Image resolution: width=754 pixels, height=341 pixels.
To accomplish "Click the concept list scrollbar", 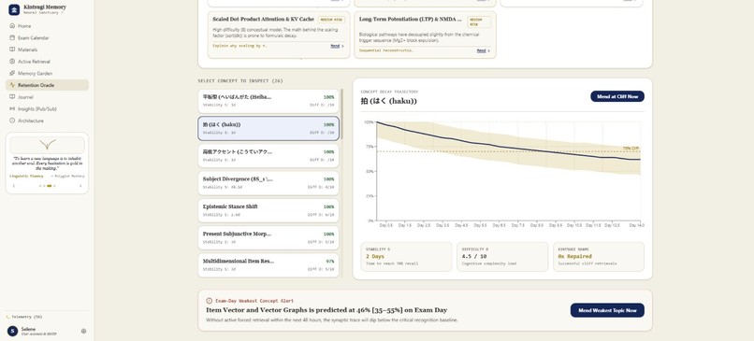I will (341, 114).
